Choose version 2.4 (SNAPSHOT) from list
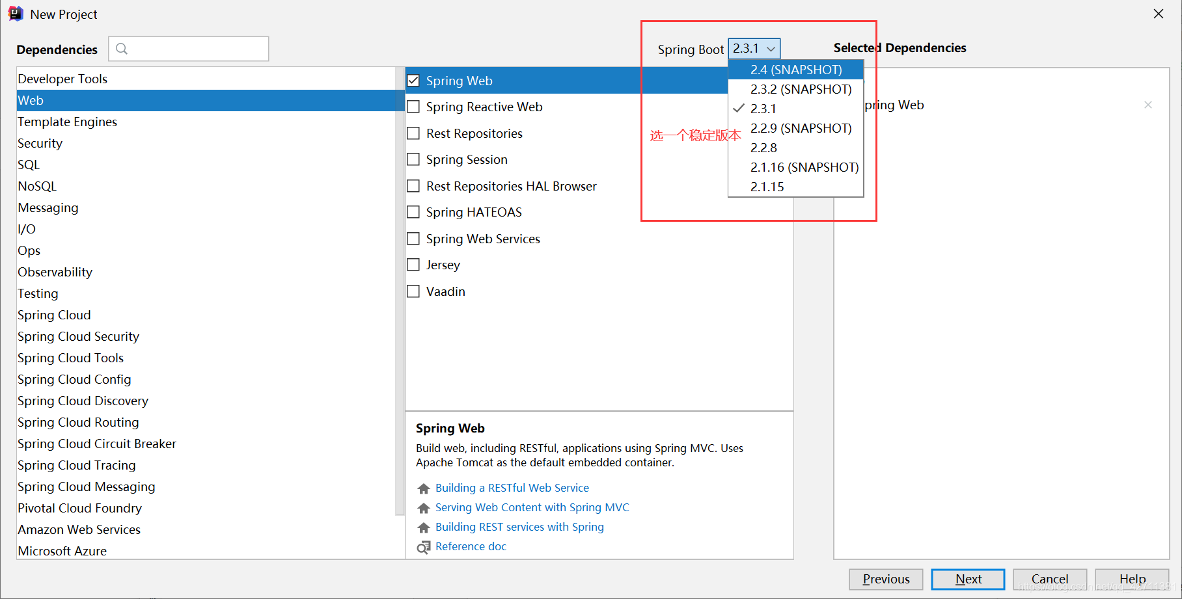 tap(796, 70)
